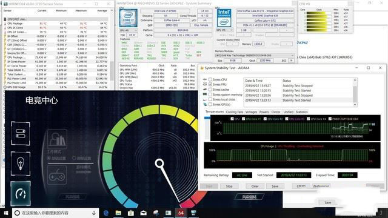Click the Stop button in AIDA64
Screen dimensions: 388x218
pos(229,186)
